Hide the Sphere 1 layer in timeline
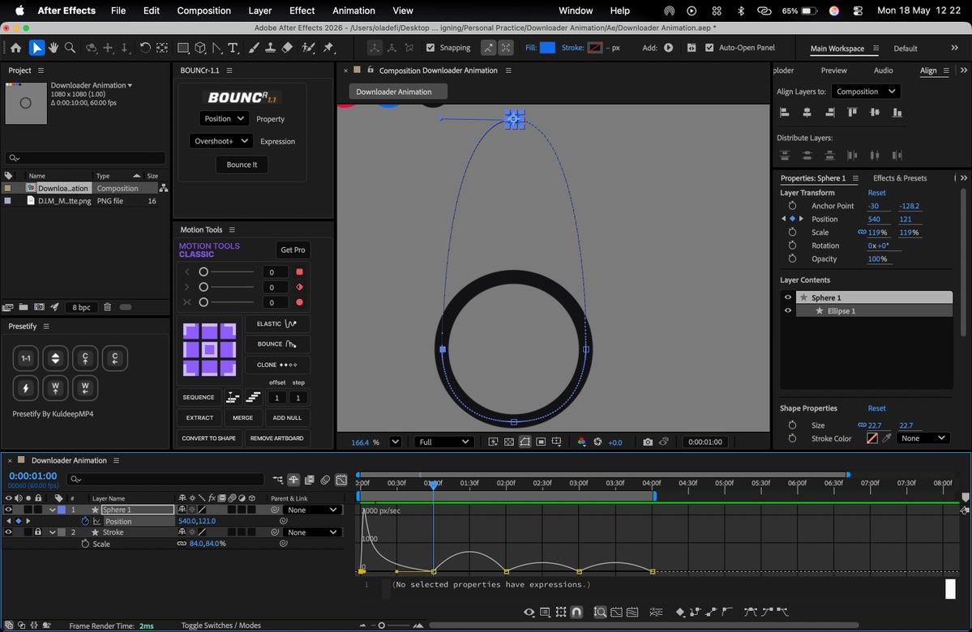 8,510
